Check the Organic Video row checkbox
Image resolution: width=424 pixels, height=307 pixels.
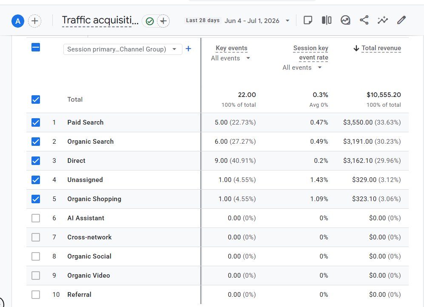pos(36,276)
